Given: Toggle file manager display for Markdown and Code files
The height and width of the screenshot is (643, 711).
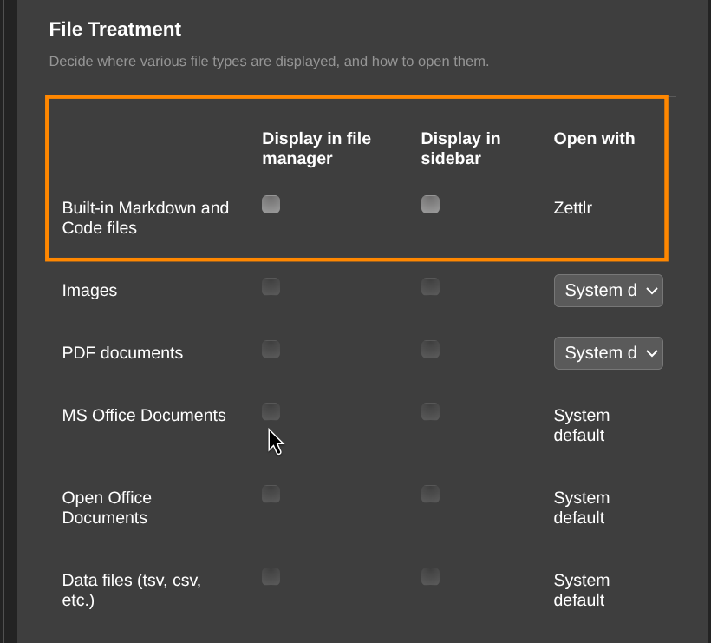Looking at the screenshot, I should [x=271, y=205].
